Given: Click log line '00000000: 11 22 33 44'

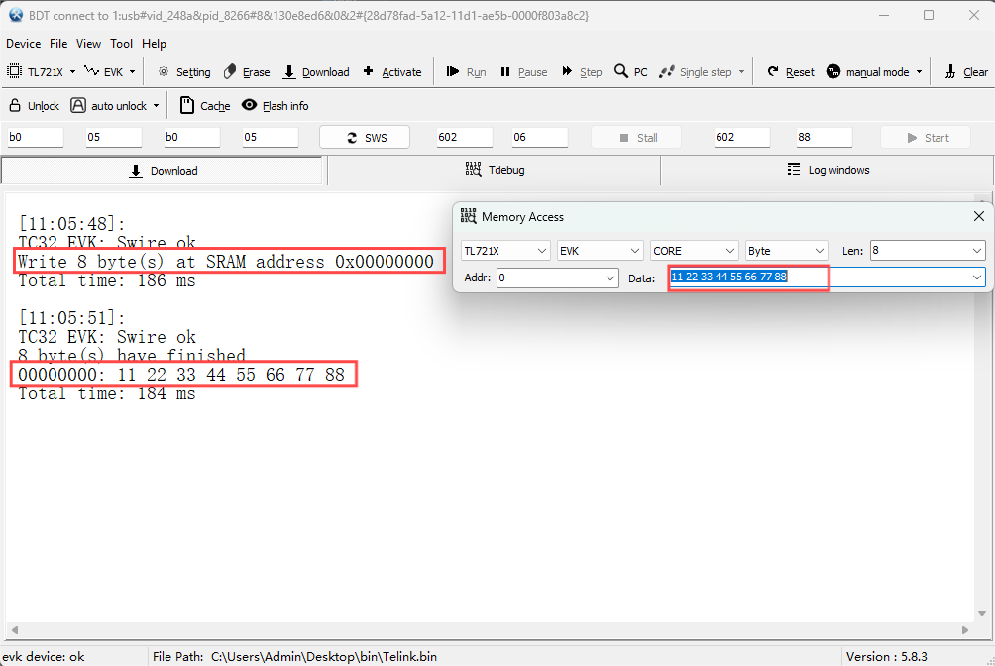Looking at the screenshot, I should [x=181, y=375].
